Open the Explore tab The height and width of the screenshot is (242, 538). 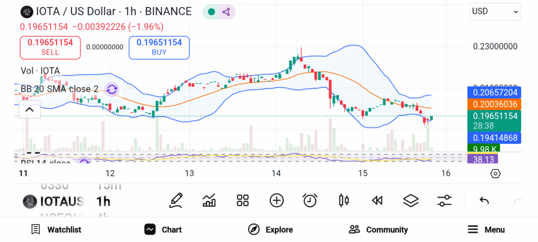[271, 229]
